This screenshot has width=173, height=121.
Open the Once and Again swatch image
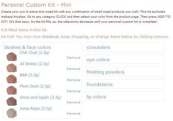(x=12, y=101)
